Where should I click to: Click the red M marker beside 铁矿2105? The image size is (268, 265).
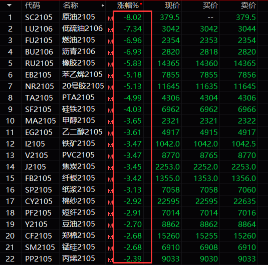point(110,145)
